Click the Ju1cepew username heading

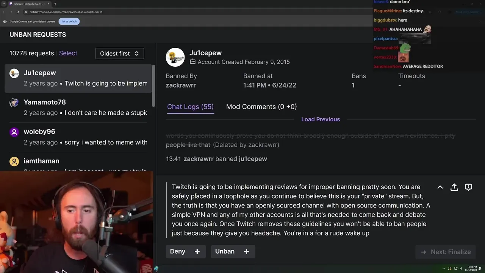point(205,53)
